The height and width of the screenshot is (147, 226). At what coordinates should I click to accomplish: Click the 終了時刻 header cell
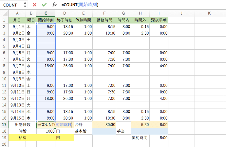click(65, 20)
